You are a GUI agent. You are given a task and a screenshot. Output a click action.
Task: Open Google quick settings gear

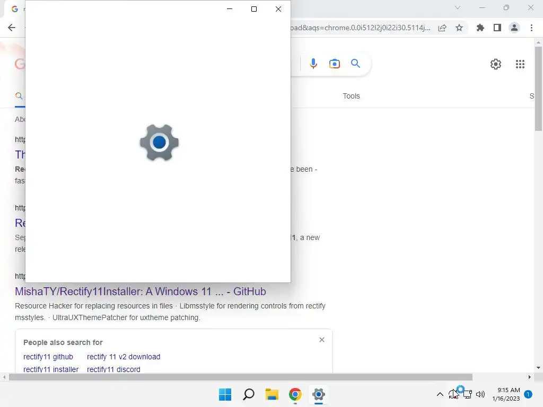[496, 64]
